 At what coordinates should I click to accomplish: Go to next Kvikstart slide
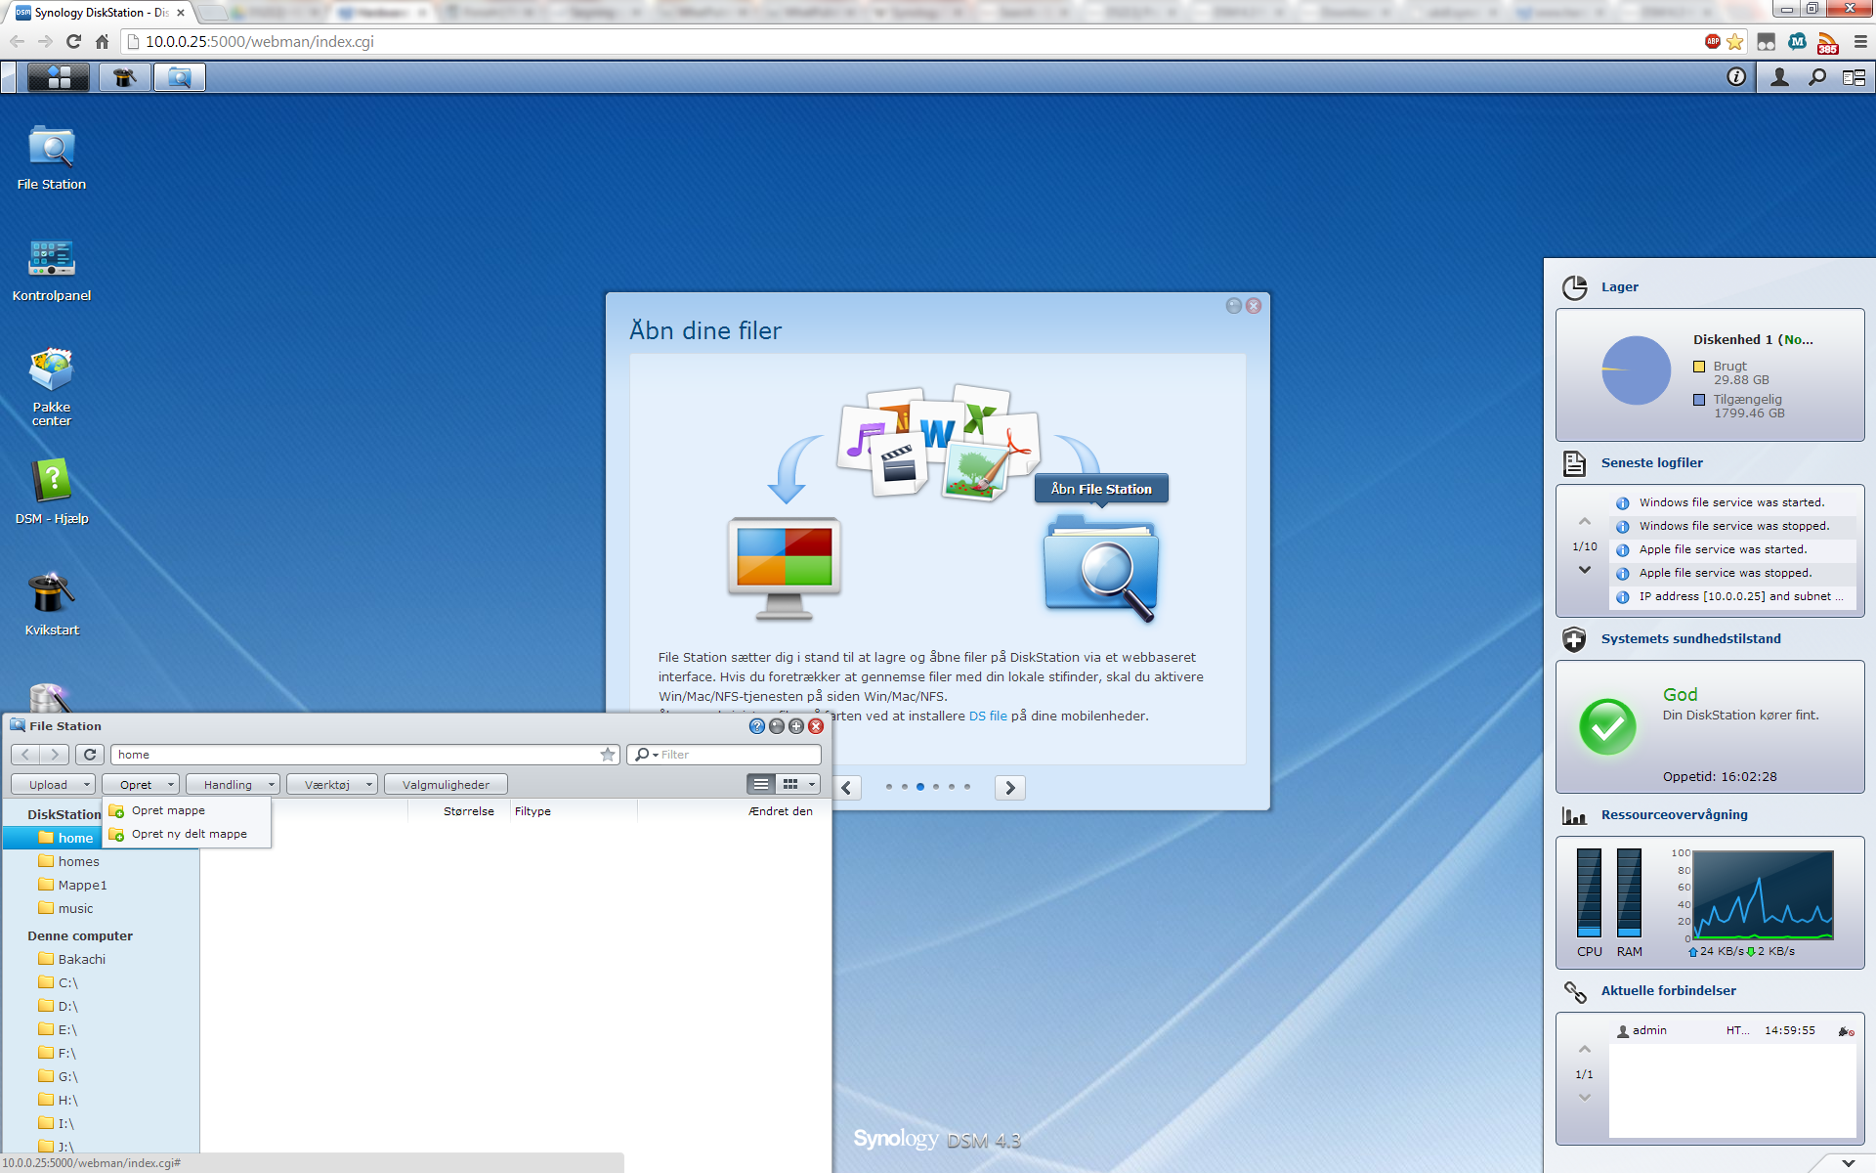1010,788
